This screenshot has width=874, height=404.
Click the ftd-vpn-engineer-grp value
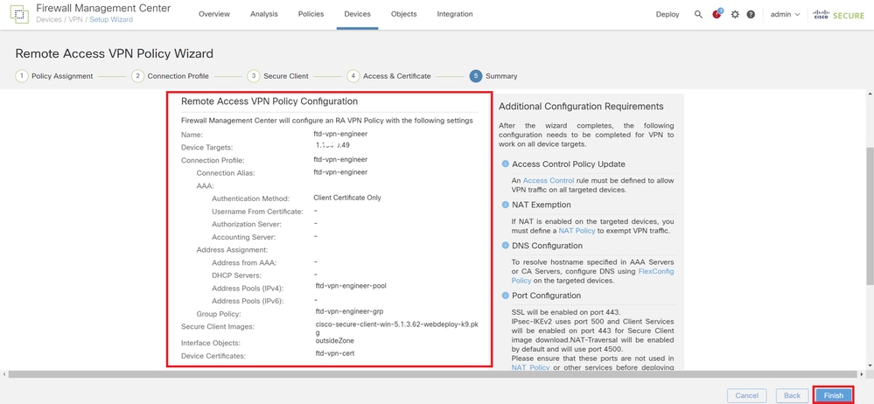(349, 311)
